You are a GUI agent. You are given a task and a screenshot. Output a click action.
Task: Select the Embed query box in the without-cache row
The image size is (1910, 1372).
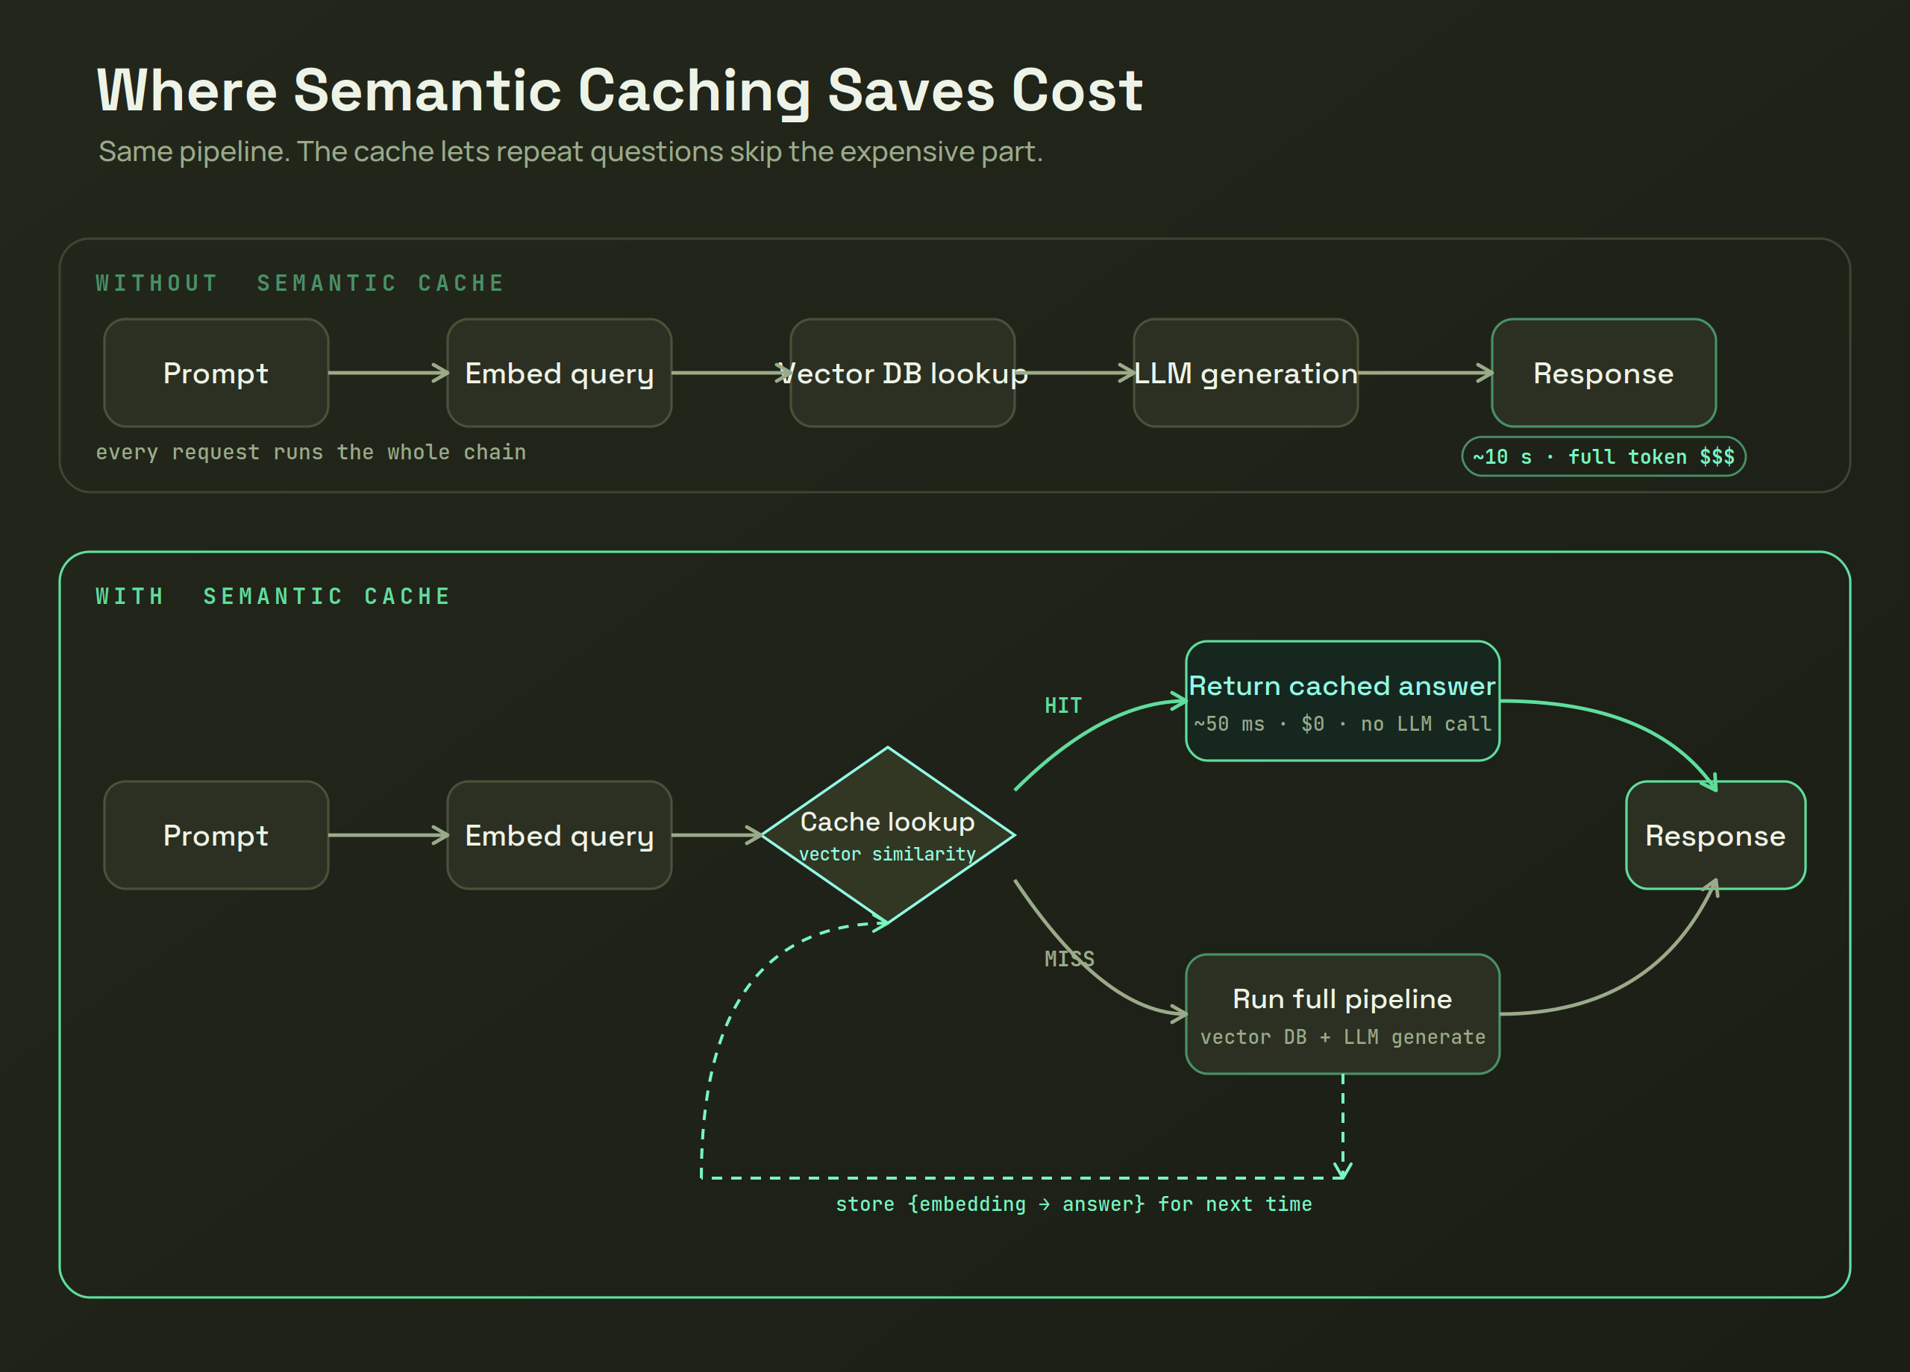[559, 373]
